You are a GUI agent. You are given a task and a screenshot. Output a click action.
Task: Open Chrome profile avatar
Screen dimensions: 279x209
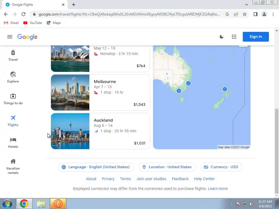[x=264, y=14]
